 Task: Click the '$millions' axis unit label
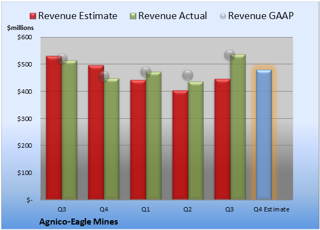pos(21,28)
